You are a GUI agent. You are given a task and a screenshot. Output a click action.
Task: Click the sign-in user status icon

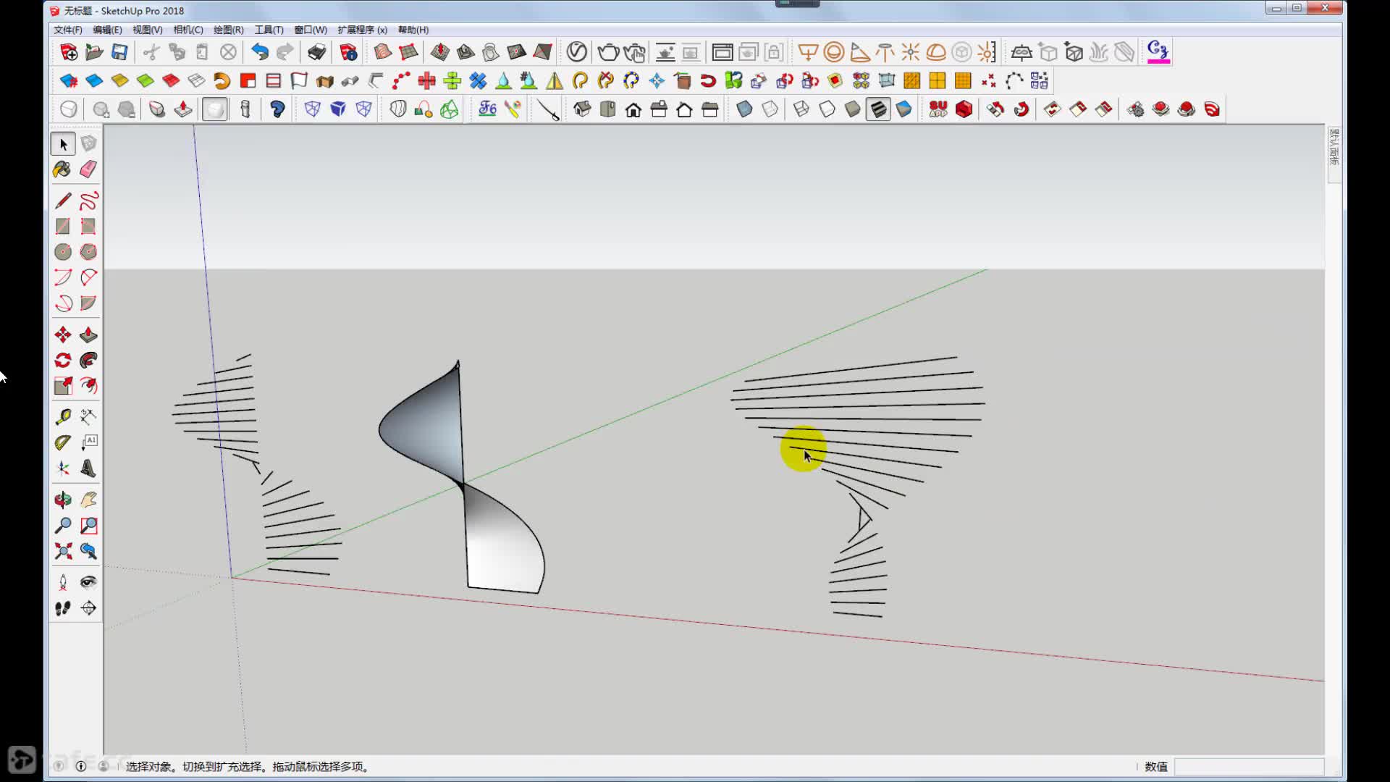(104, 766)
